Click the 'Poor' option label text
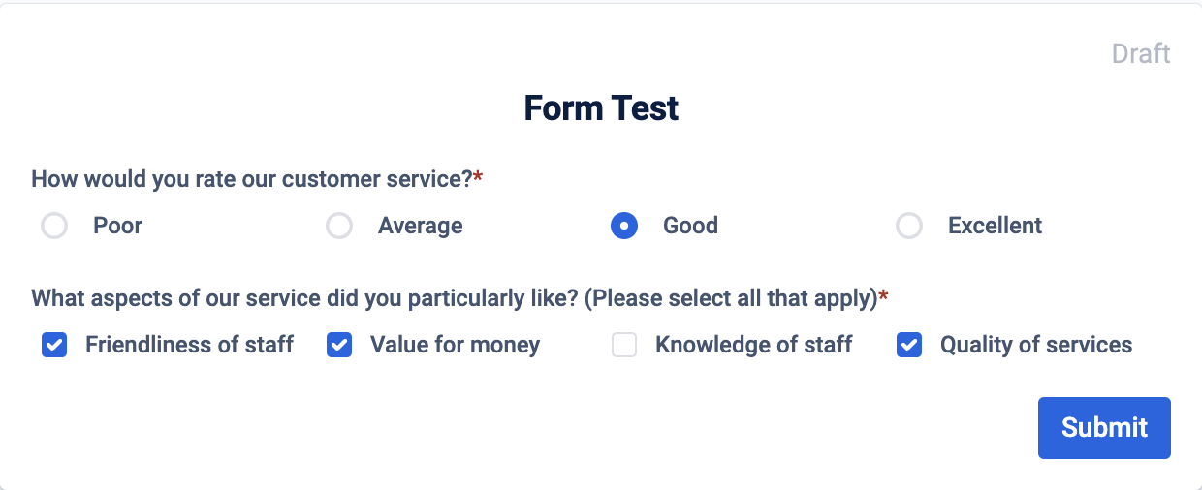This screenshot has height=490, width=1202. pyautogui.click(x=118, y=227)
